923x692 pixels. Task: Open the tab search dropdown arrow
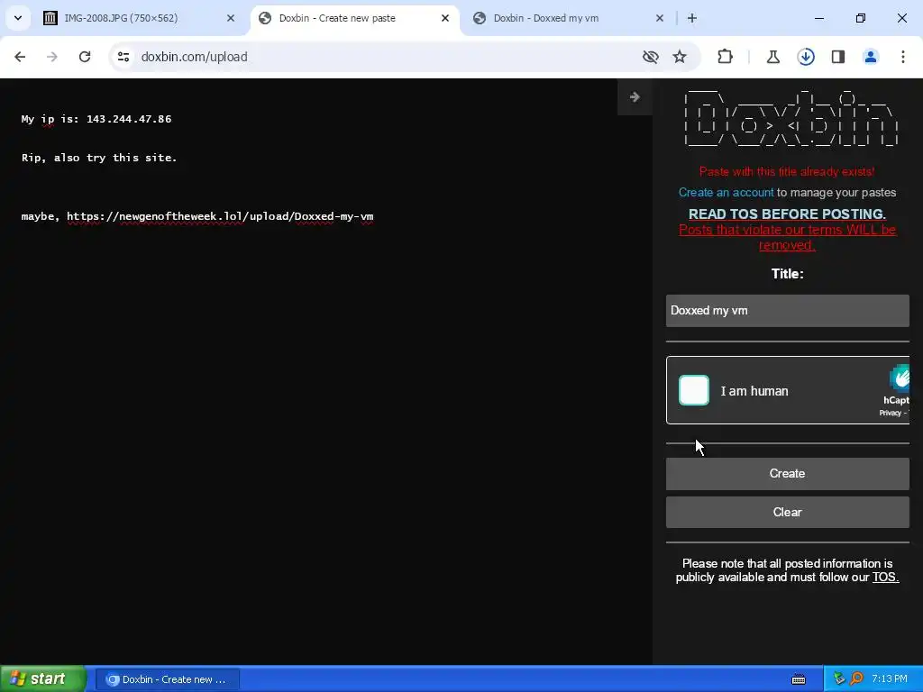(18, 18)
